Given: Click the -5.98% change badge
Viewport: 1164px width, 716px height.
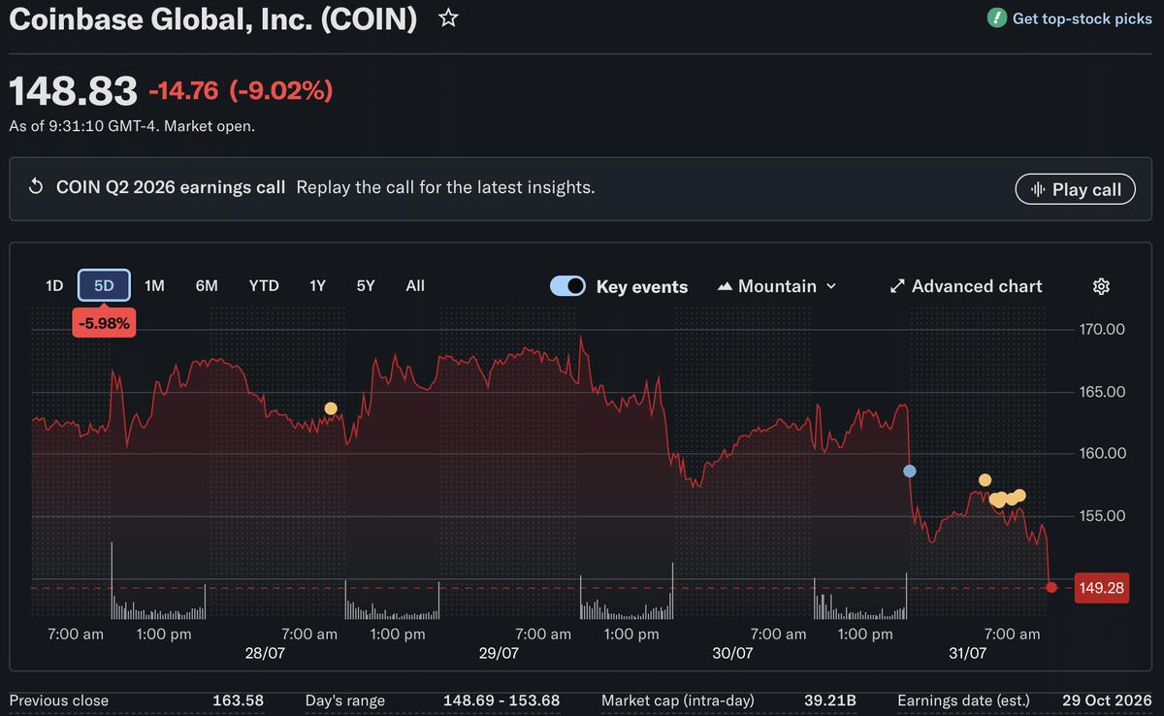Looking at the screenshot, I should pyautogui.click(x=104, y=324).
